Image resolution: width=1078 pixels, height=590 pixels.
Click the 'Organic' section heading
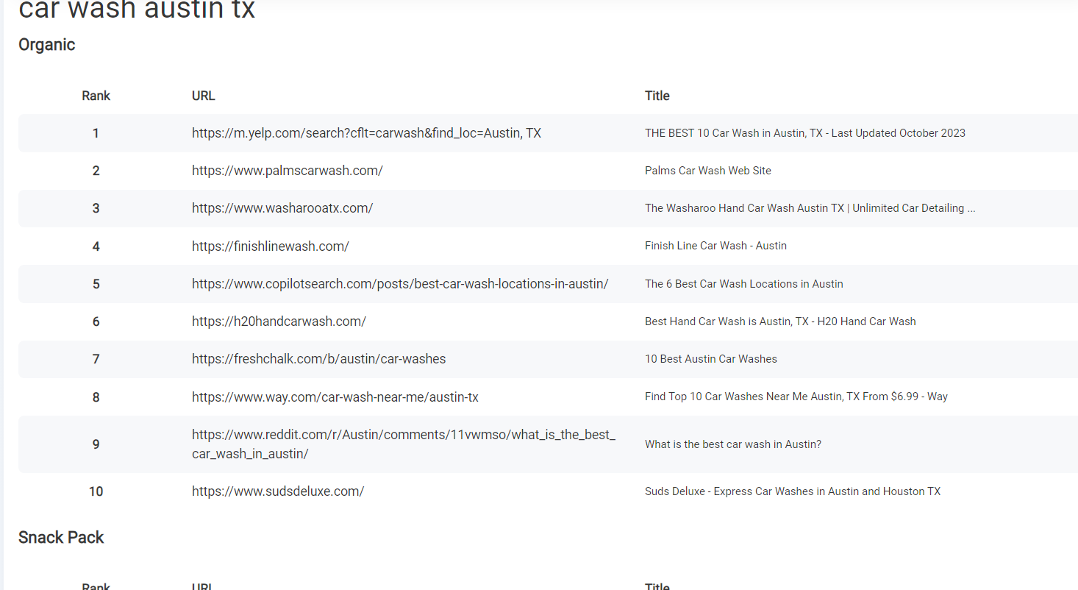coord(47,45)
